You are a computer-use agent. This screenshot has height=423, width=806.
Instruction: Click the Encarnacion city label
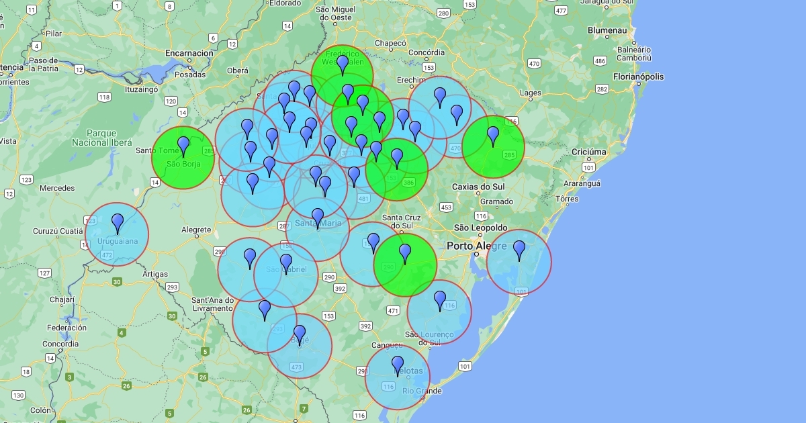coord(189,53)
